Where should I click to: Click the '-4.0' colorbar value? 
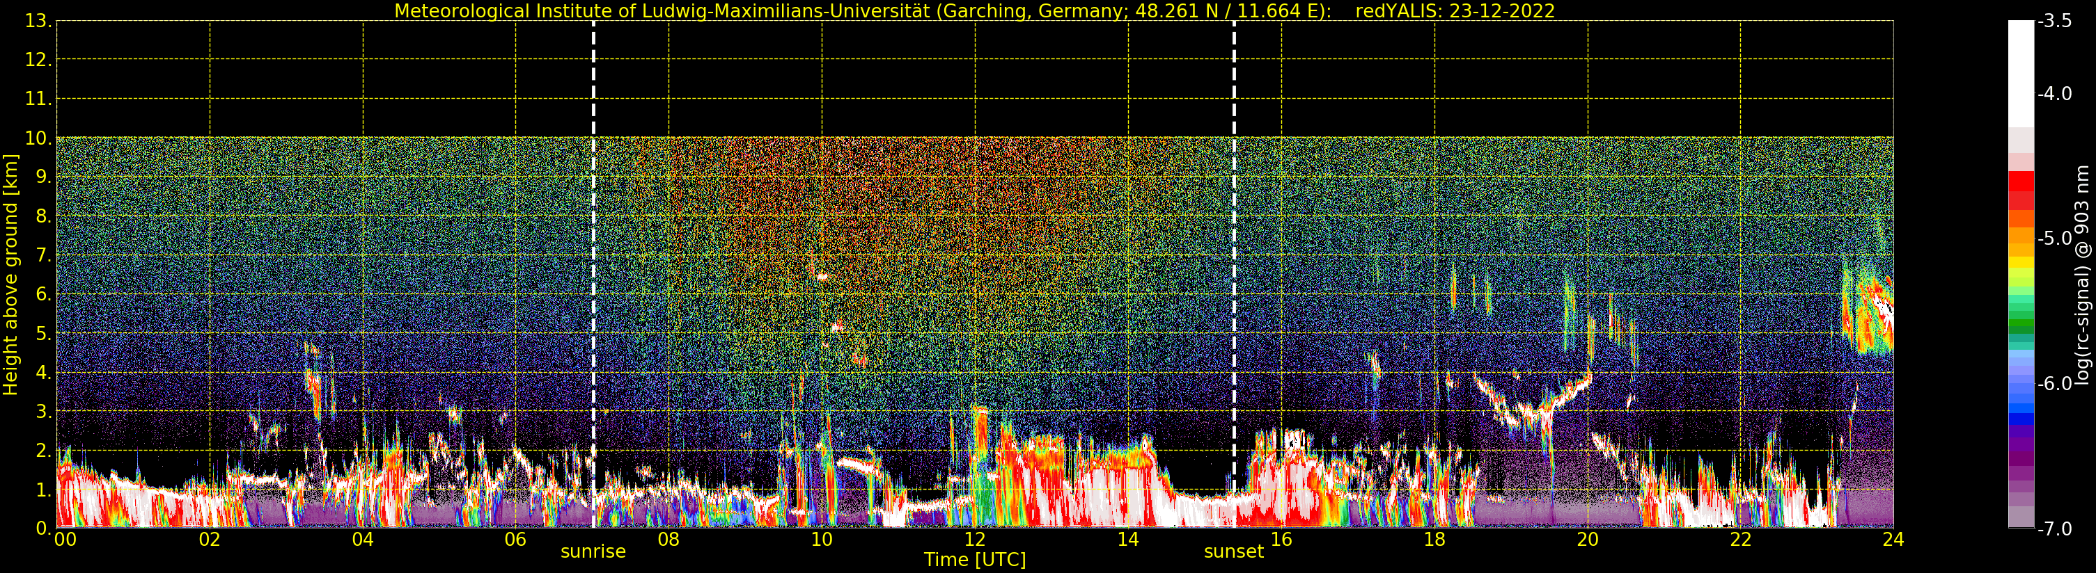coord(2054,93)
